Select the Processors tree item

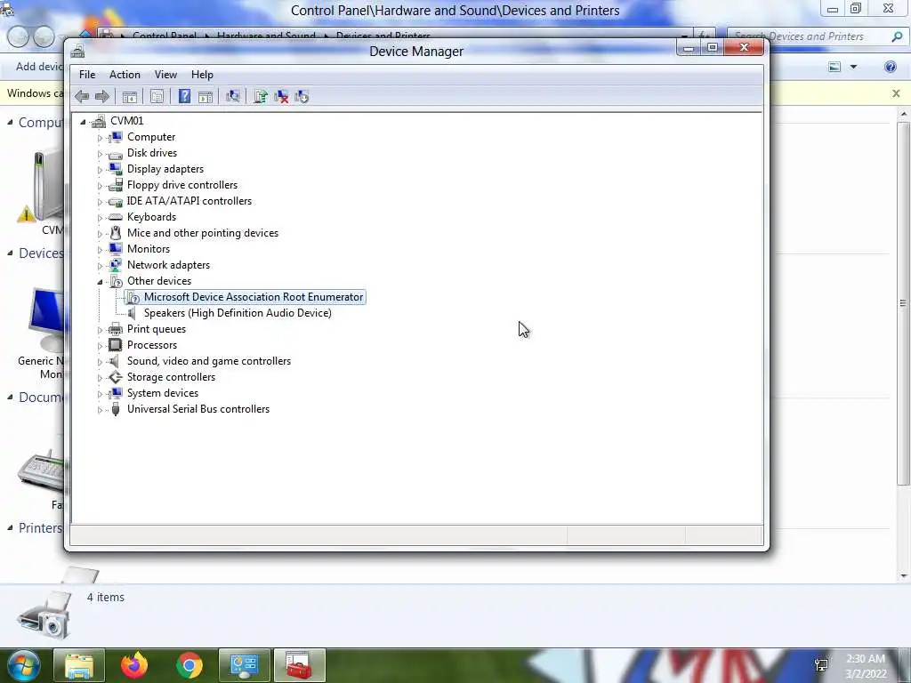pyautogui.click(x=151, y=345)
